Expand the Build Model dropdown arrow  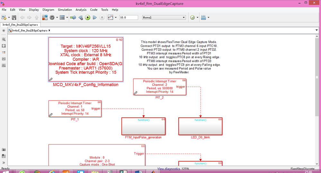209,18
